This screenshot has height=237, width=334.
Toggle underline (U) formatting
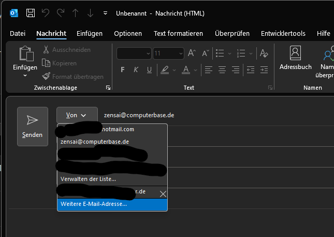tap(149, 69)
